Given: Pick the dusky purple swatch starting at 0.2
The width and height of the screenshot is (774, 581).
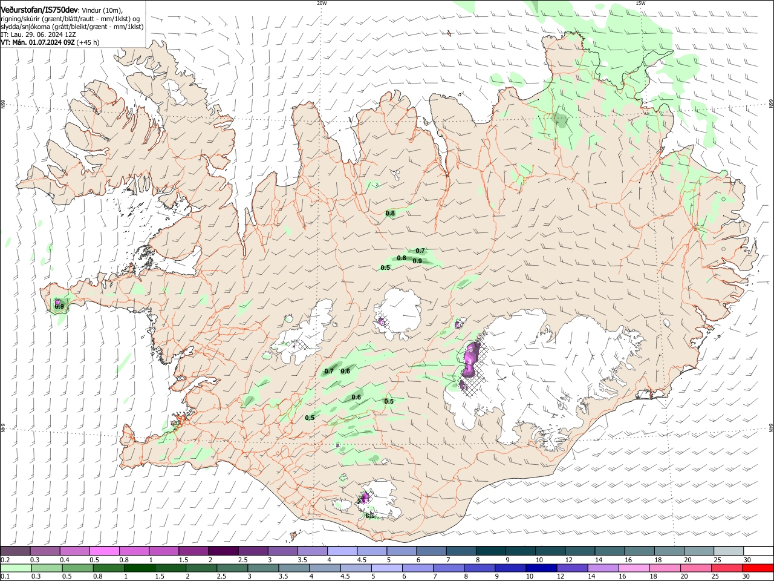Looking at the screenshot, I should tap(15, 551).
